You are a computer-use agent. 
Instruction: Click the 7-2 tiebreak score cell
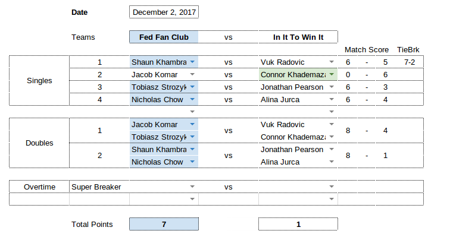click(x=410, y=62)
